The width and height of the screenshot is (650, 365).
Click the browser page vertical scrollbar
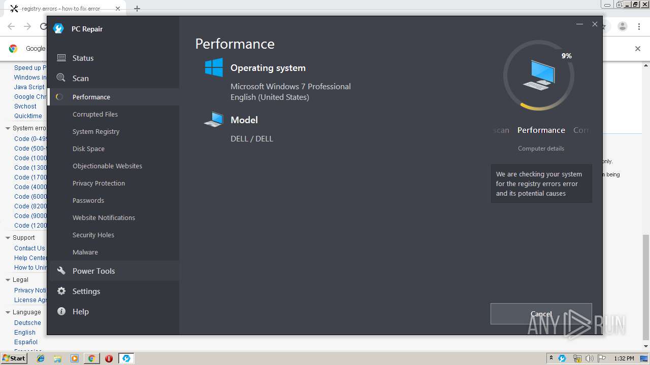(x=646, y=287)
